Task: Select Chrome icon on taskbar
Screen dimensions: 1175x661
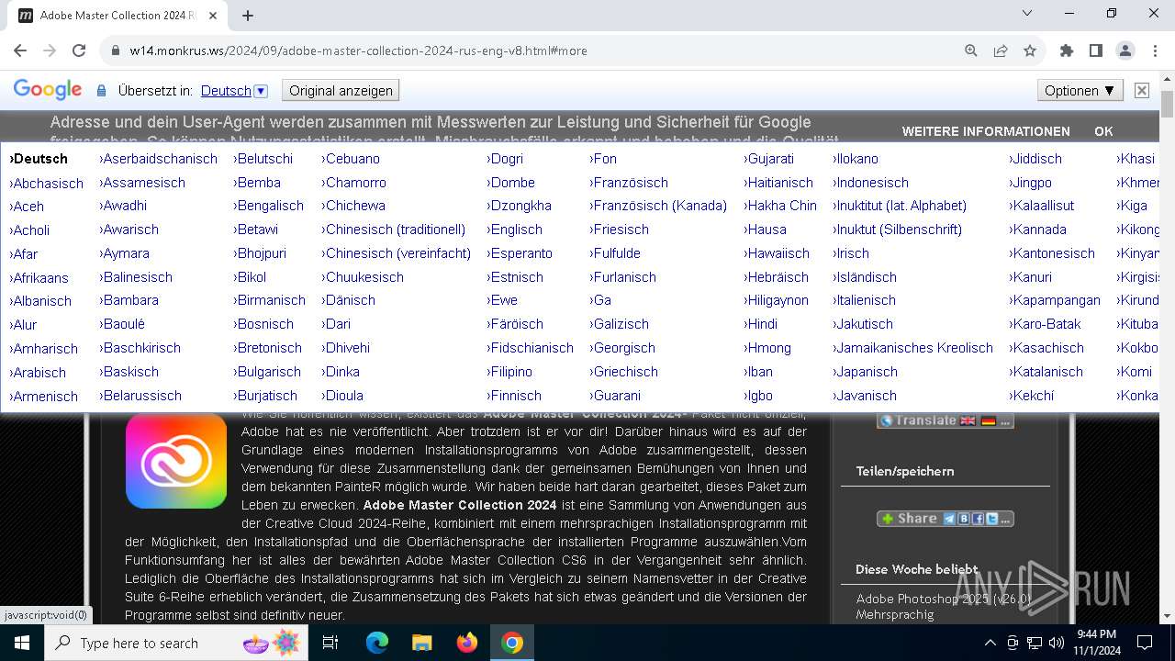Action: [512, 643]
